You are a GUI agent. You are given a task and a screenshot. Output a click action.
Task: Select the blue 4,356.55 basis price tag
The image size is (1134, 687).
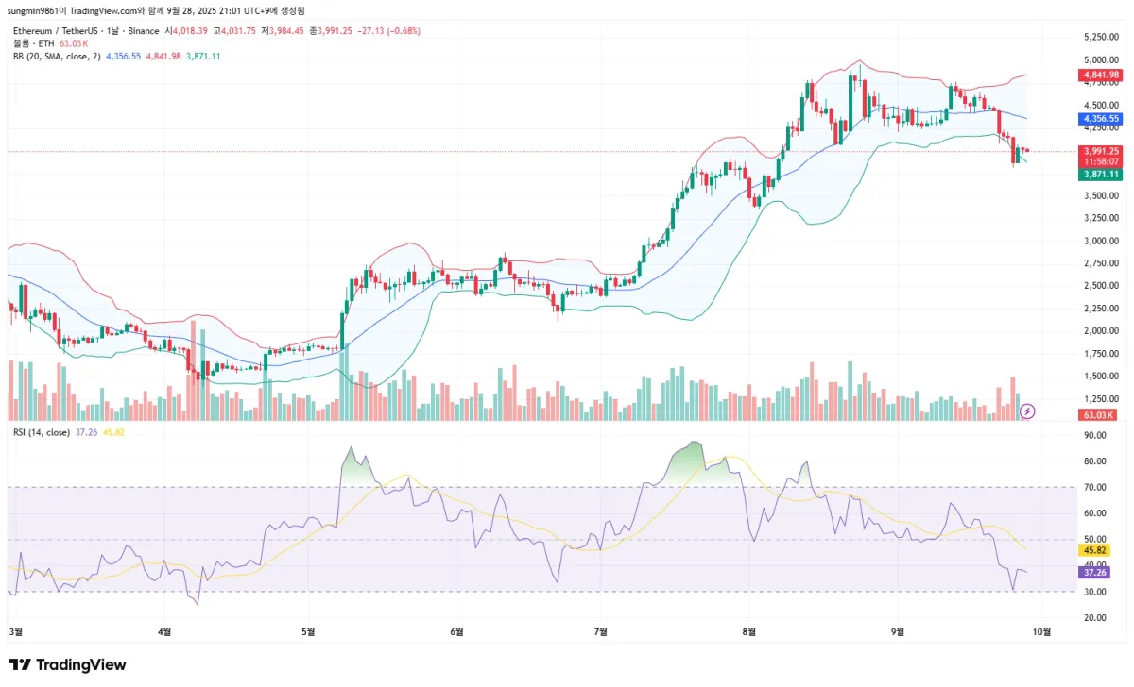click(x=1099, y=119)
